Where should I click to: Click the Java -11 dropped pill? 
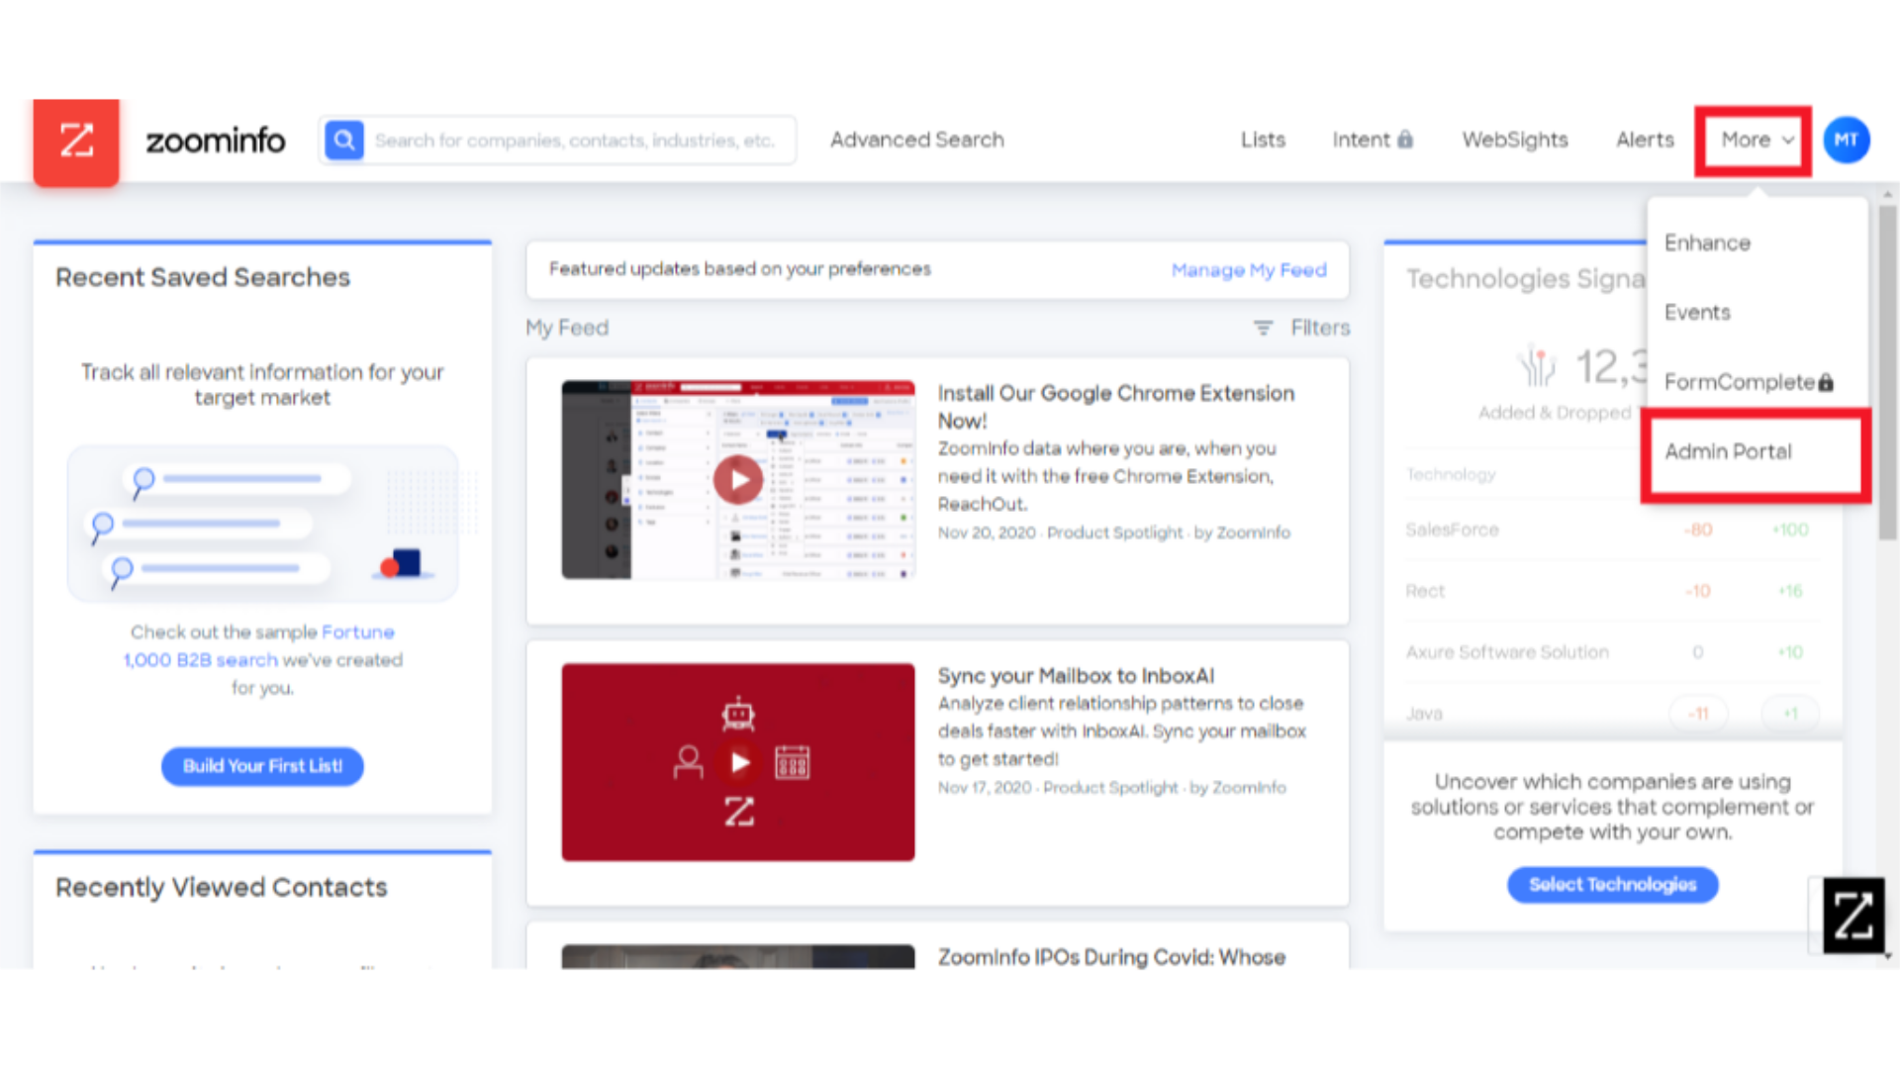click(x=1698, y=714)
